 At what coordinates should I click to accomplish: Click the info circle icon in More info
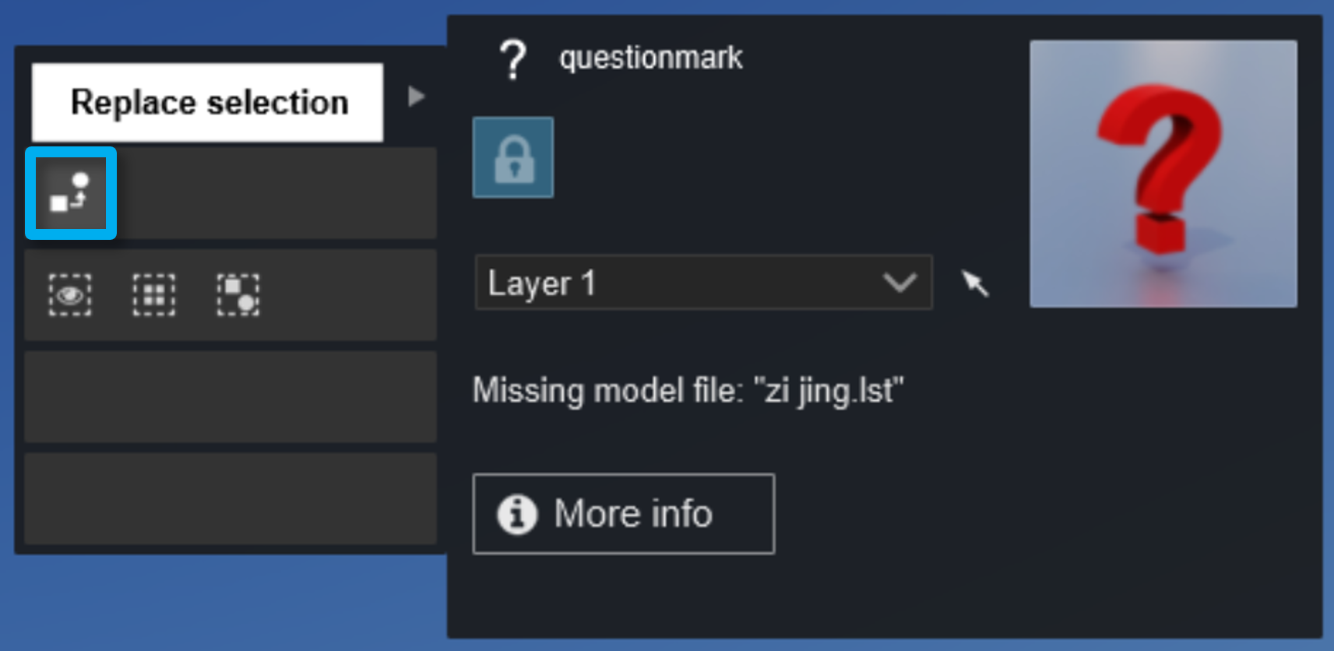coord(517,514)
